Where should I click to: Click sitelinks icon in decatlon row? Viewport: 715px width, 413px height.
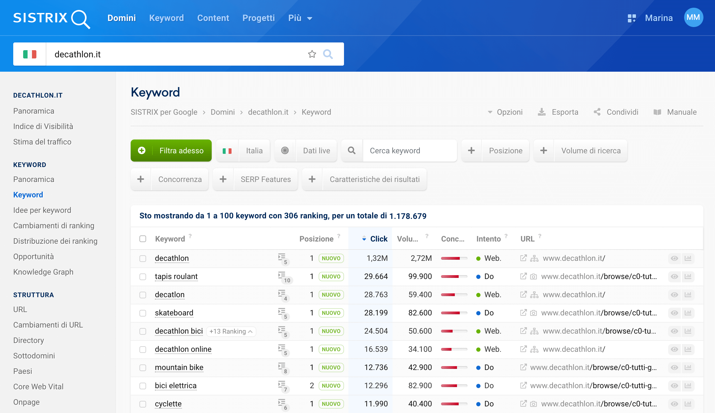(534, 295)
